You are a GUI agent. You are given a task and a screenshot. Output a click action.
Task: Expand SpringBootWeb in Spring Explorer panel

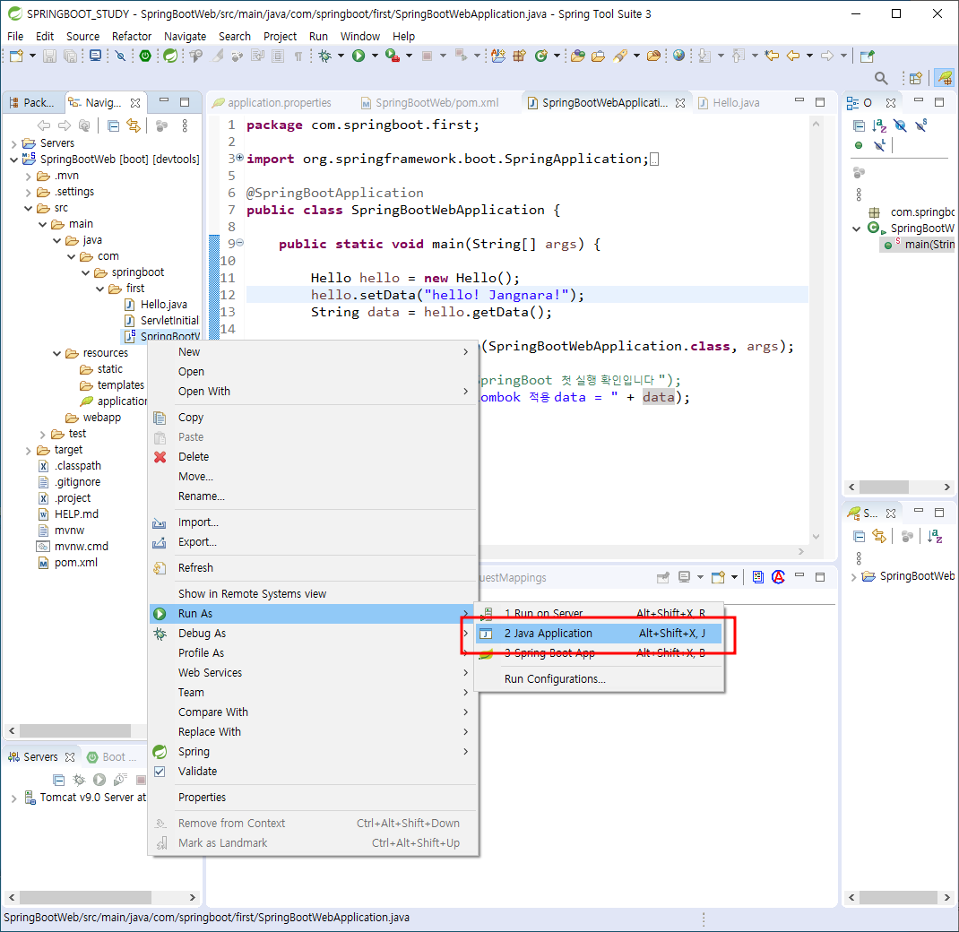[x=854, y=577]
